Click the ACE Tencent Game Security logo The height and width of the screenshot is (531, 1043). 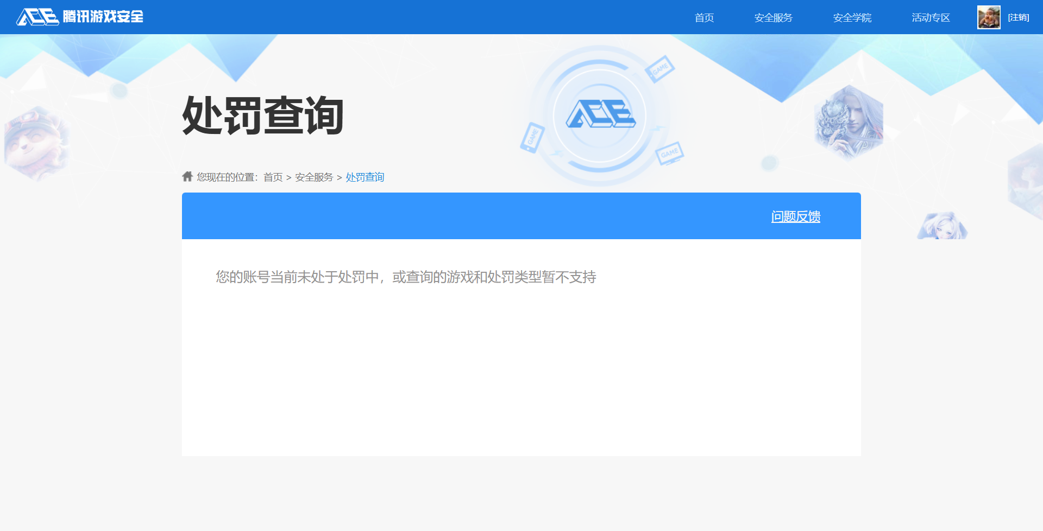pyautogui.click(x=80, y=17)
